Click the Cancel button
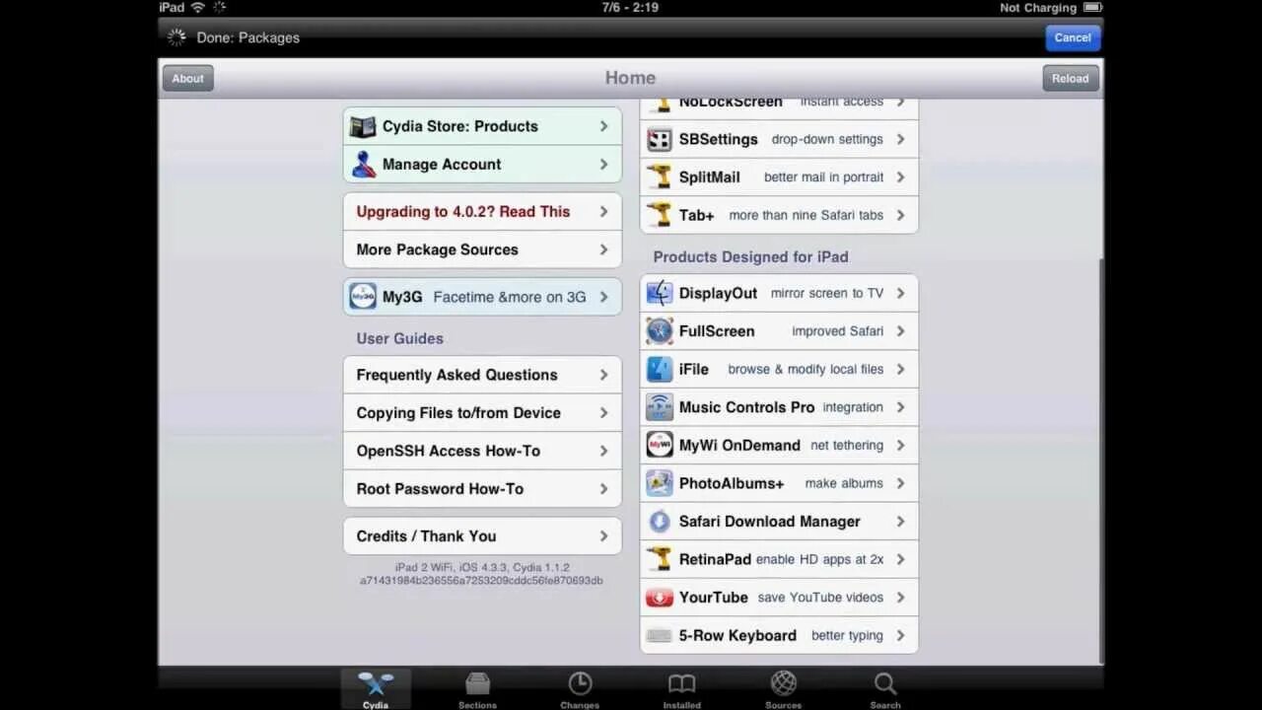The image size is (1262, 710). click(x=1073, y=37)
